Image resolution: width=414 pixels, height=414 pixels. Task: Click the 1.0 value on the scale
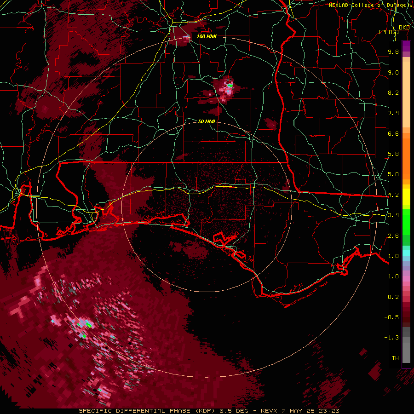(393, 276)
